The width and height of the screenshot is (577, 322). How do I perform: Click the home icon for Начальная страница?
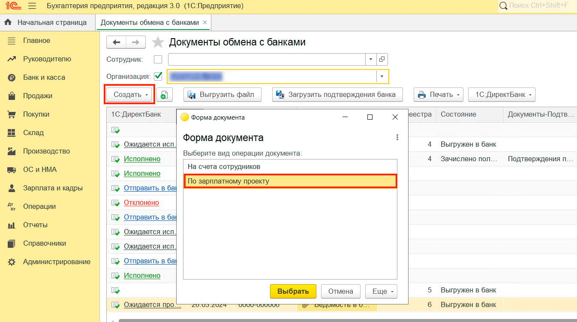coord(7,22)
